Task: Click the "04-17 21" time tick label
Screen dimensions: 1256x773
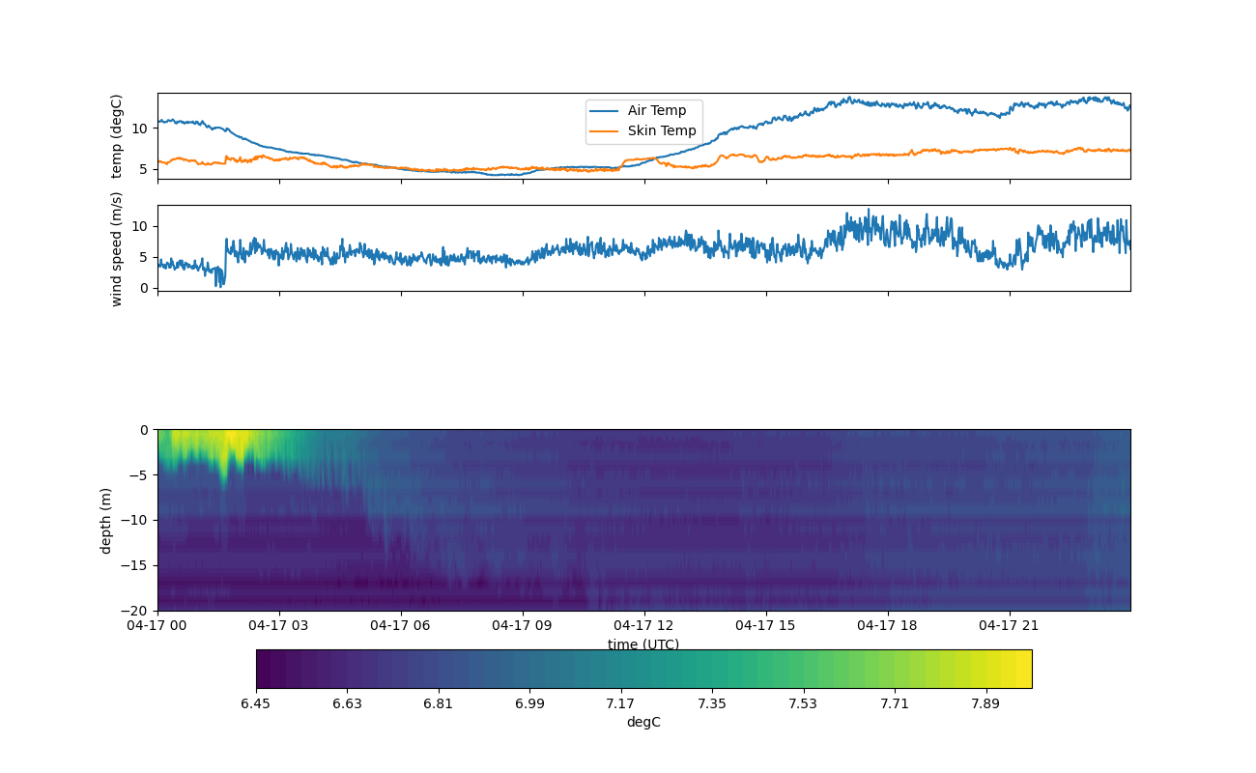Action: (1010, 625)
